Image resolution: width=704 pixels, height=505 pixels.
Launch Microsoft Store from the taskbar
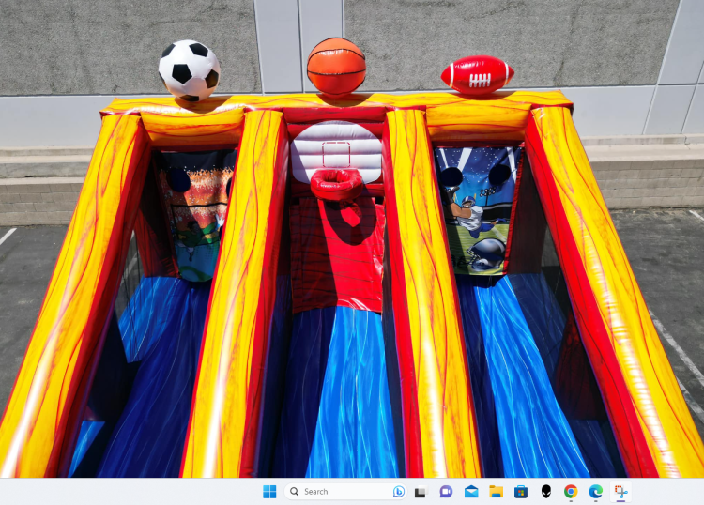click(521, 491)
